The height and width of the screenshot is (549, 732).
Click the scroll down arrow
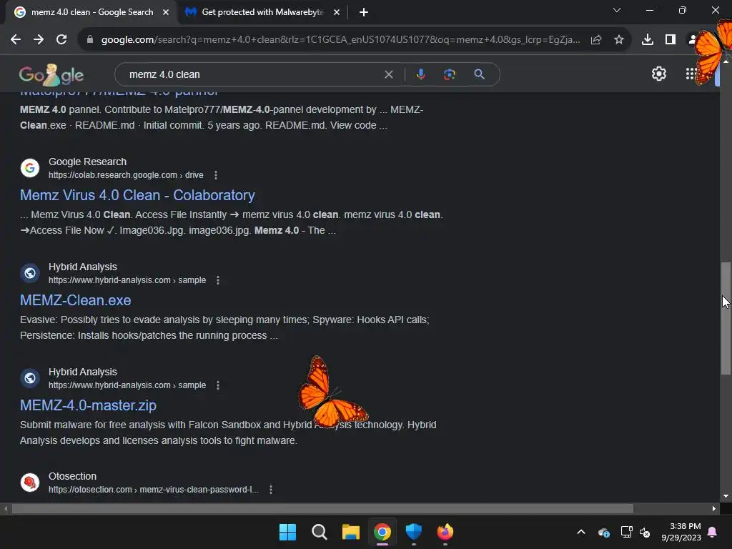point(726,496)
